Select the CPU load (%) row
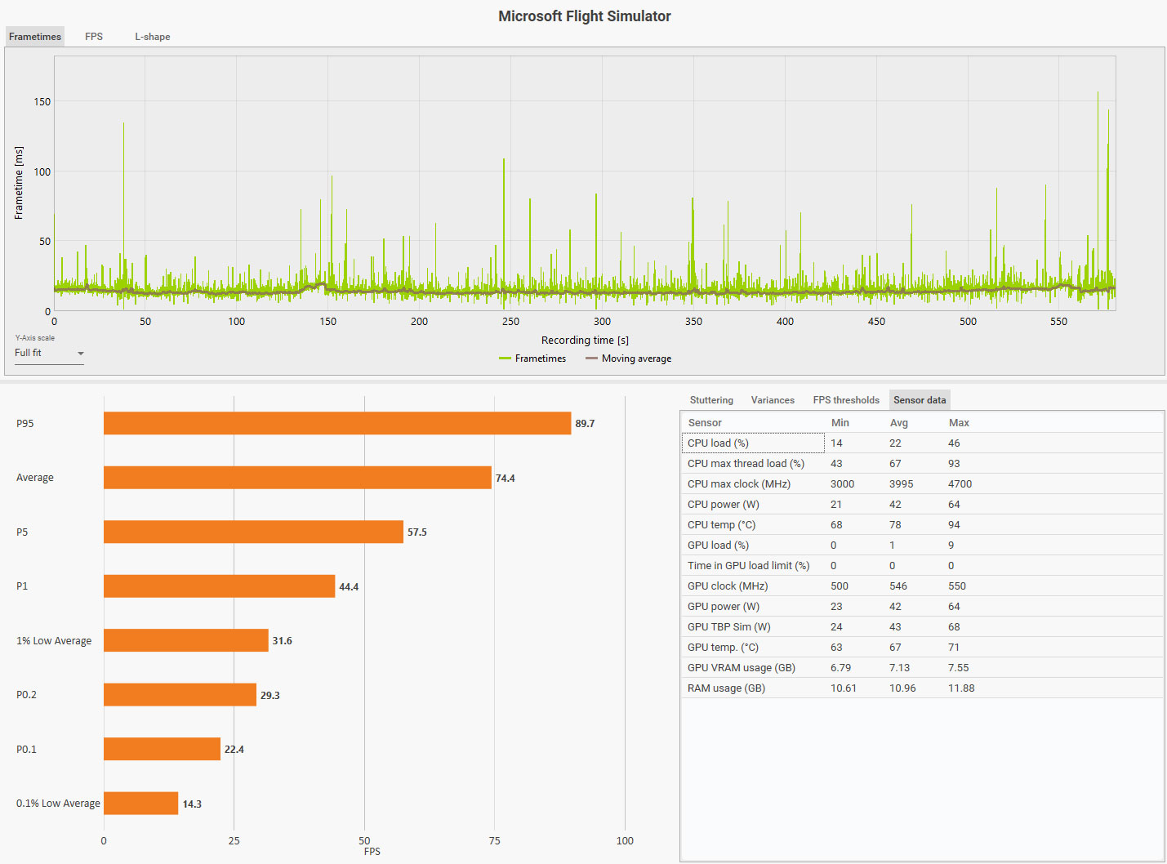 click(922, 443)
